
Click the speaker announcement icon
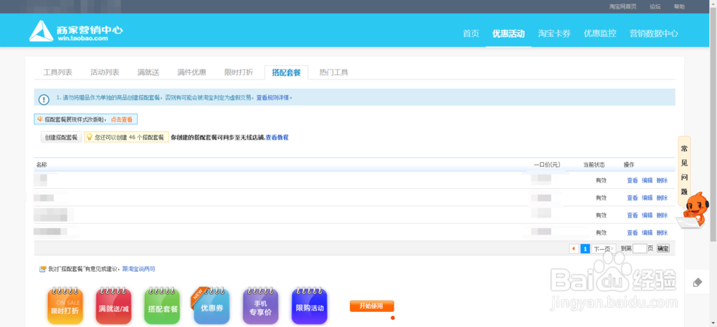pos(40,119)
